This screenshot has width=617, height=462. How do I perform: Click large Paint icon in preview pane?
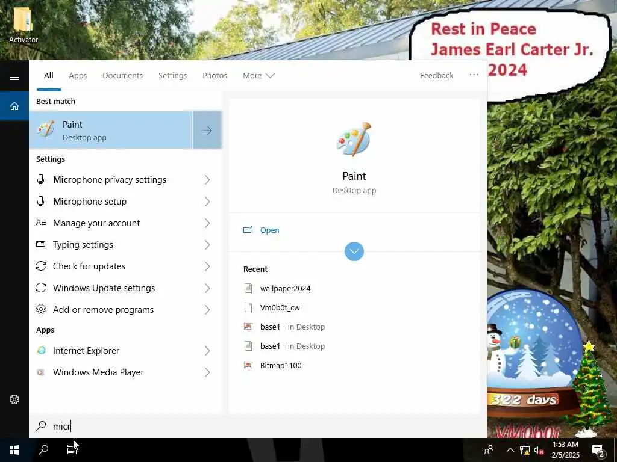pyautogui.click(x=354, y=139)
